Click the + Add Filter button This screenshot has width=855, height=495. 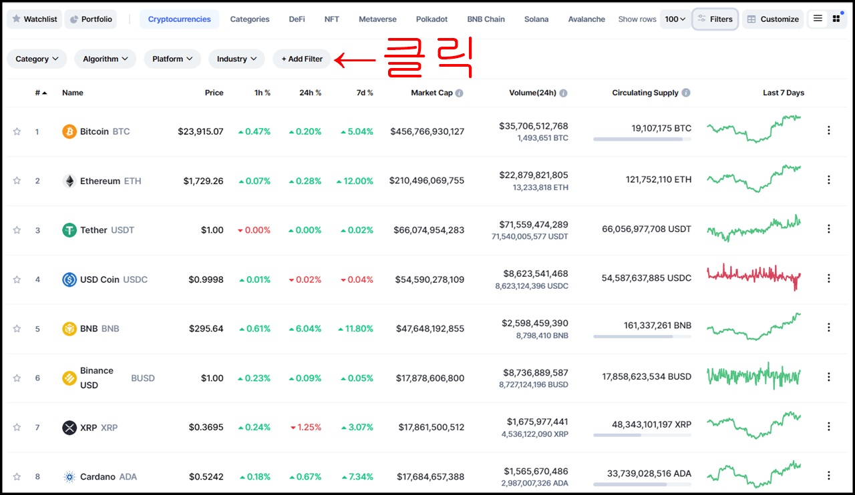(302, 59)
